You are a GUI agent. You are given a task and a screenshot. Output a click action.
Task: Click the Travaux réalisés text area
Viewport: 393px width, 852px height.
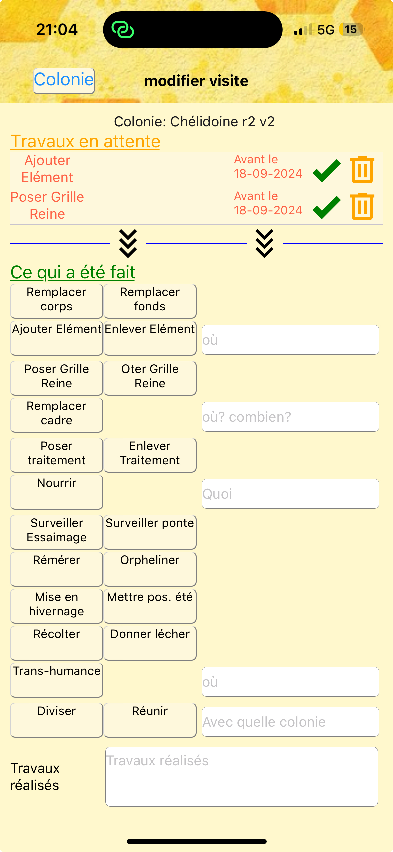pos(241,776)
